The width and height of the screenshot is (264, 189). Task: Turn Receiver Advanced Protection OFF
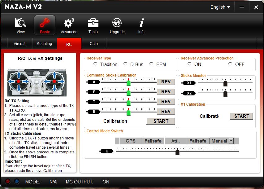pos(230,64)
